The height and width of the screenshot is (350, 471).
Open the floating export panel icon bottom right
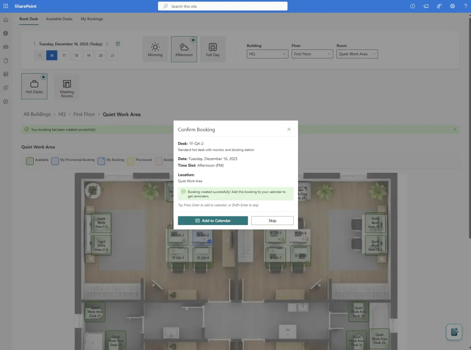(454, 332)
